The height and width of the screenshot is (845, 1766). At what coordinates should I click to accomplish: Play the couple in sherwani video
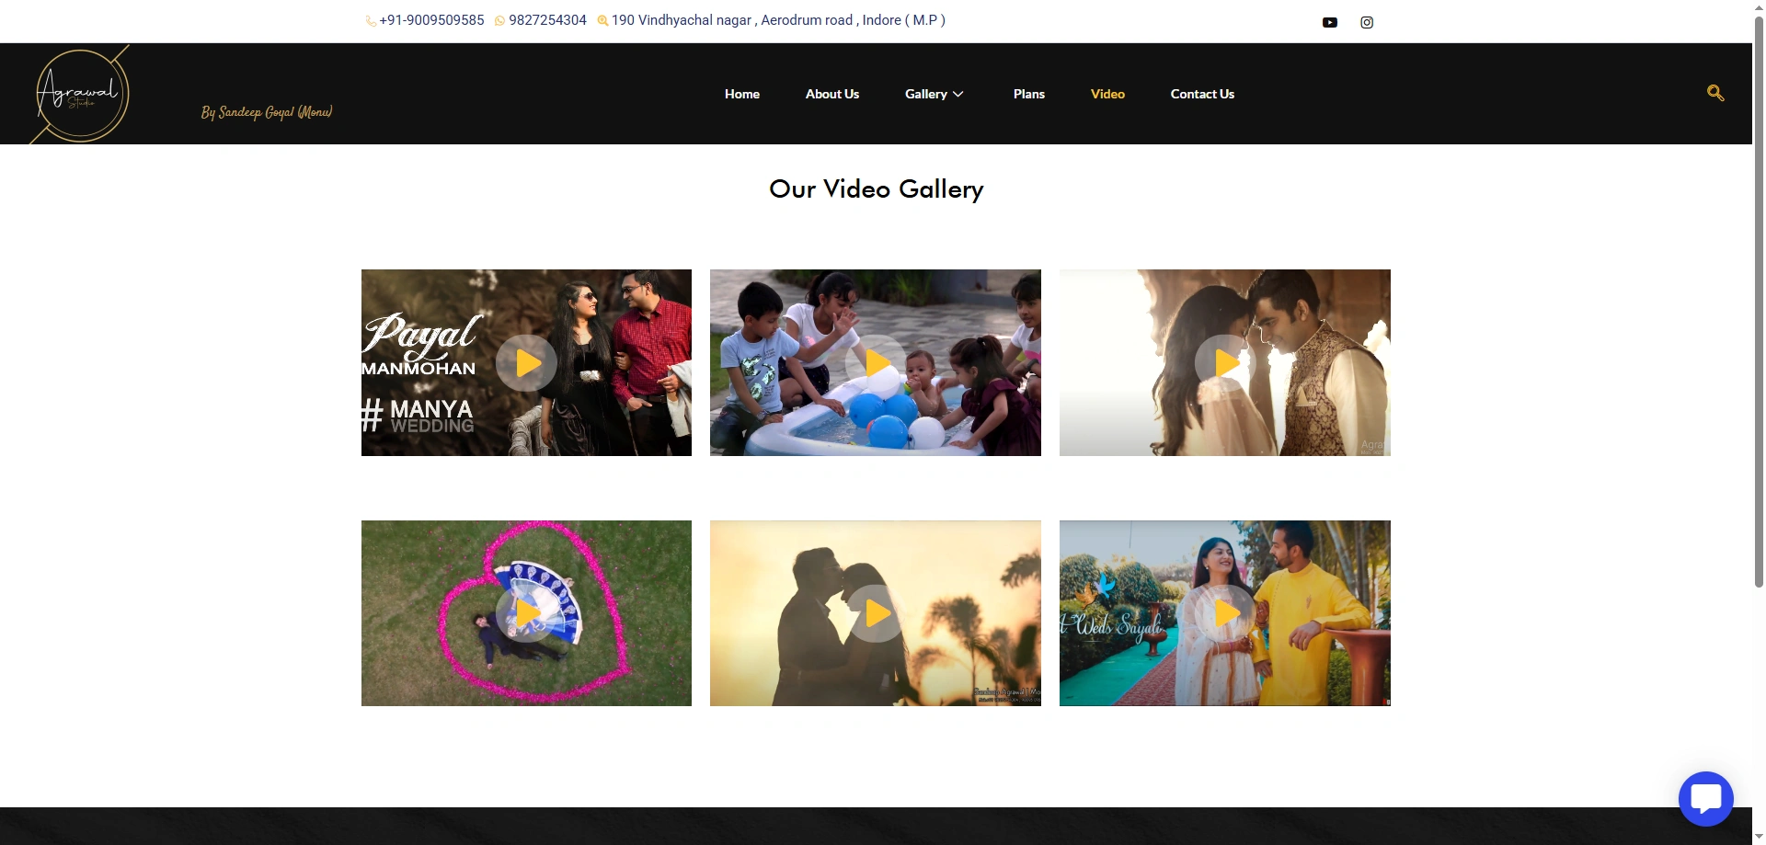[1225, 363]
